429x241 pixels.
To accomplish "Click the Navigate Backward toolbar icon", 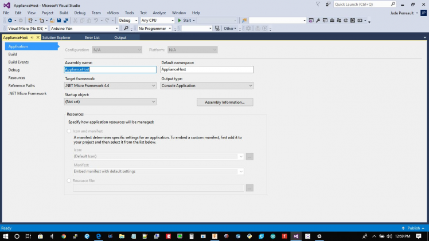I will [10, 21].
